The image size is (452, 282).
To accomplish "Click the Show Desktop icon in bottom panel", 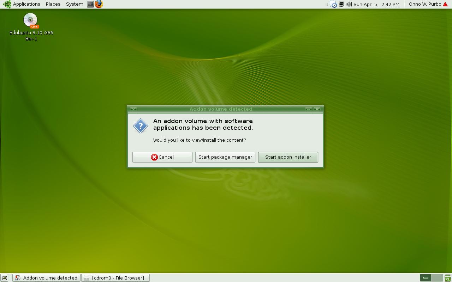I will (4, 278).
